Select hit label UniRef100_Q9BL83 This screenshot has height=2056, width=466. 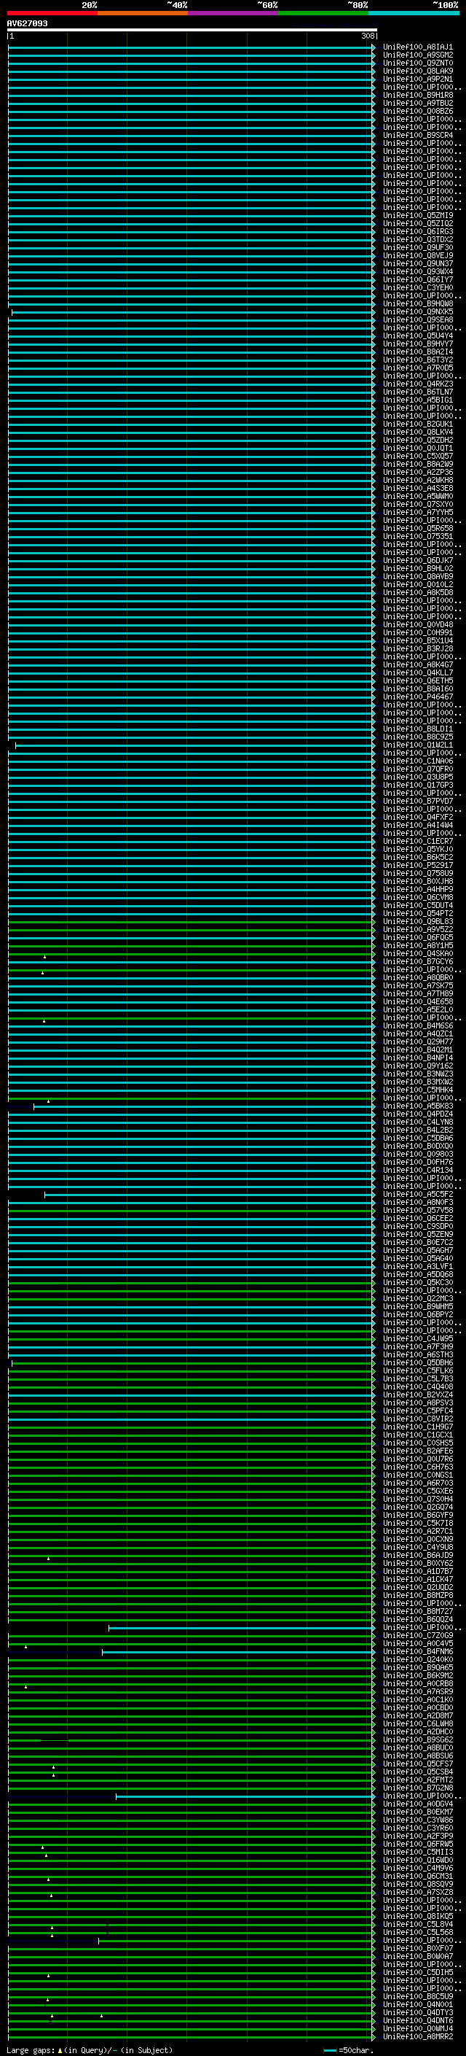[x=418, y=921]
